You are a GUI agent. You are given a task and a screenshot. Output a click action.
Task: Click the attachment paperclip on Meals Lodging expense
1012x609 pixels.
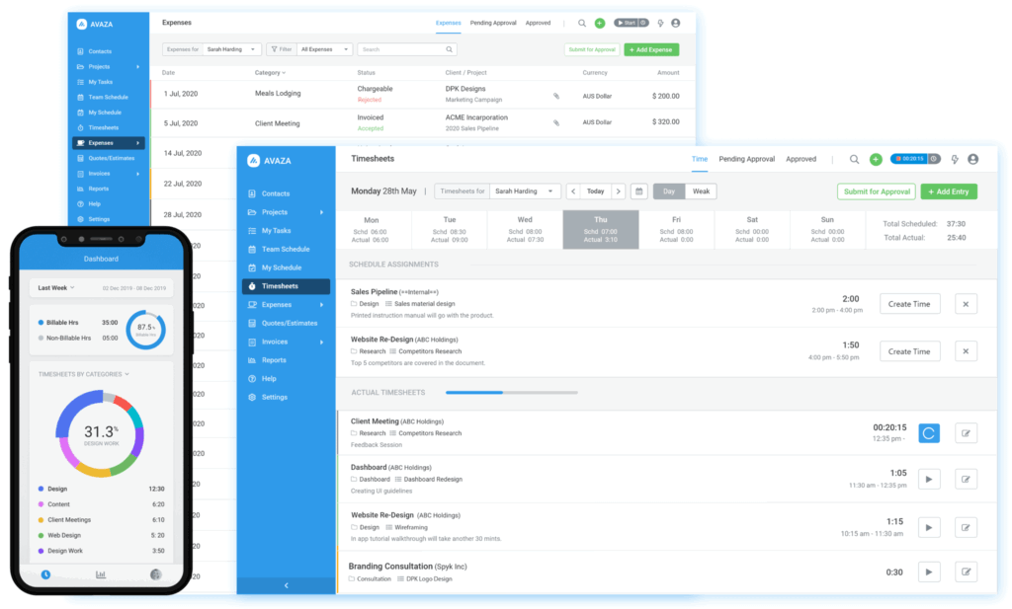point(555,95)
